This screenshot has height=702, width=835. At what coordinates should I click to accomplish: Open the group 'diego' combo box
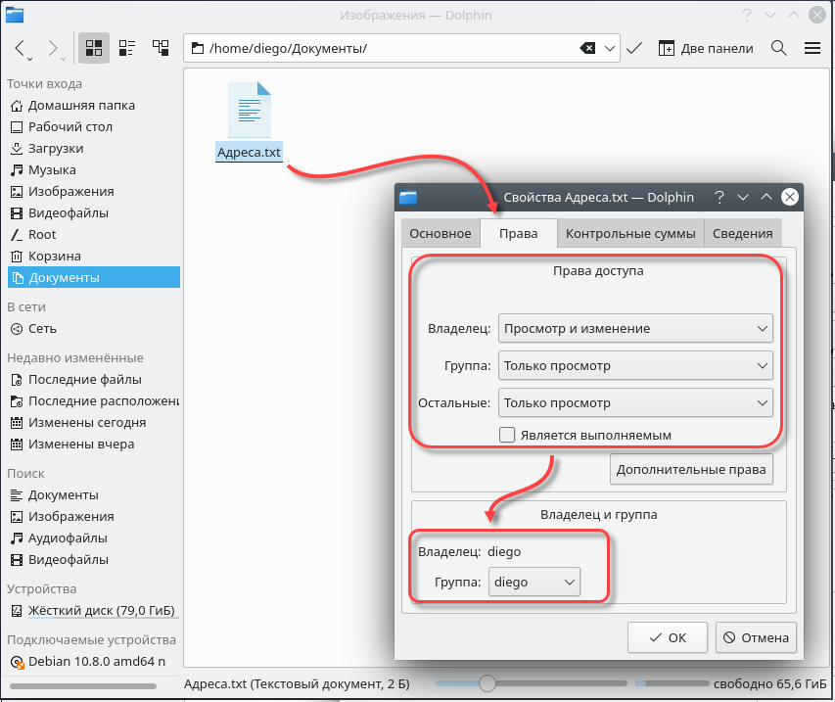click(533, 582)
